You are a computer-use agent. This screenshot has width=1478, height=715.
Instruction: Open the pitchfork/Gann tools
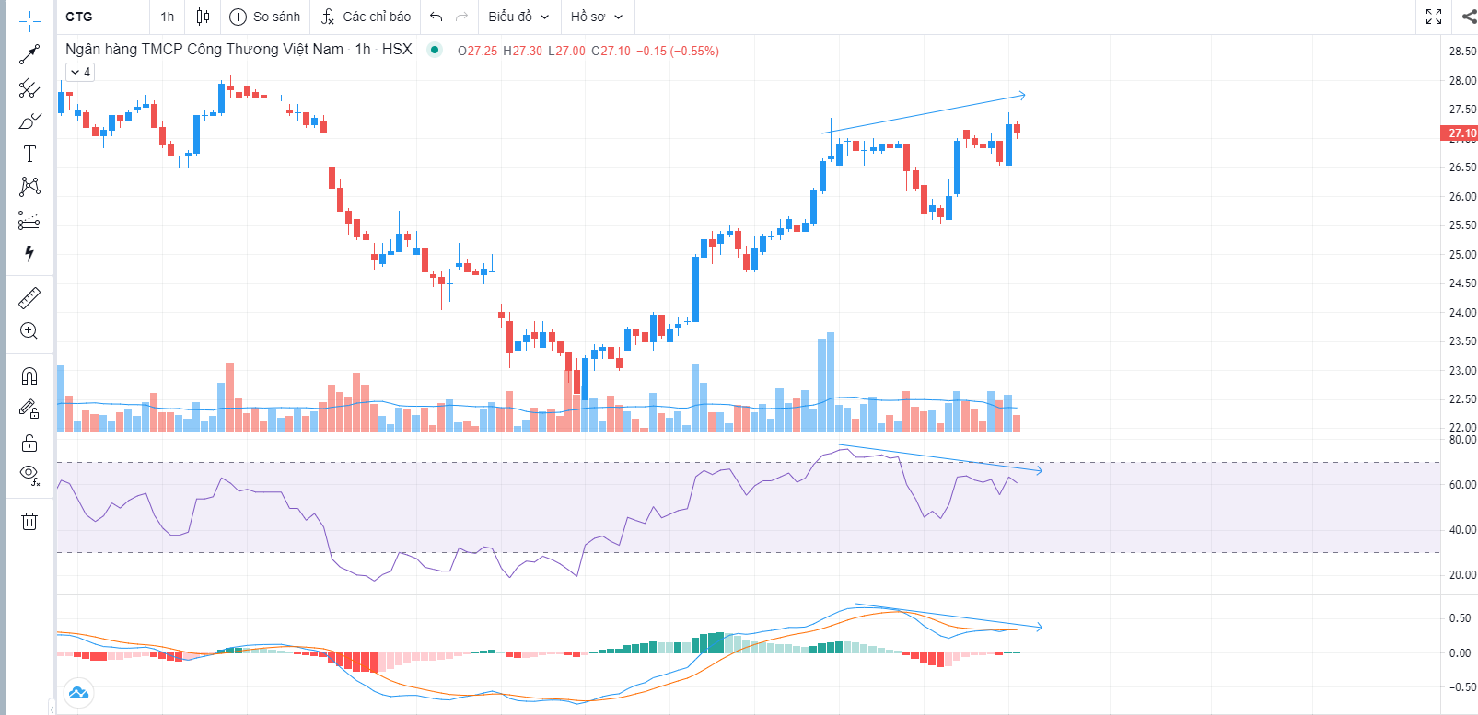(x=29, y=88)
